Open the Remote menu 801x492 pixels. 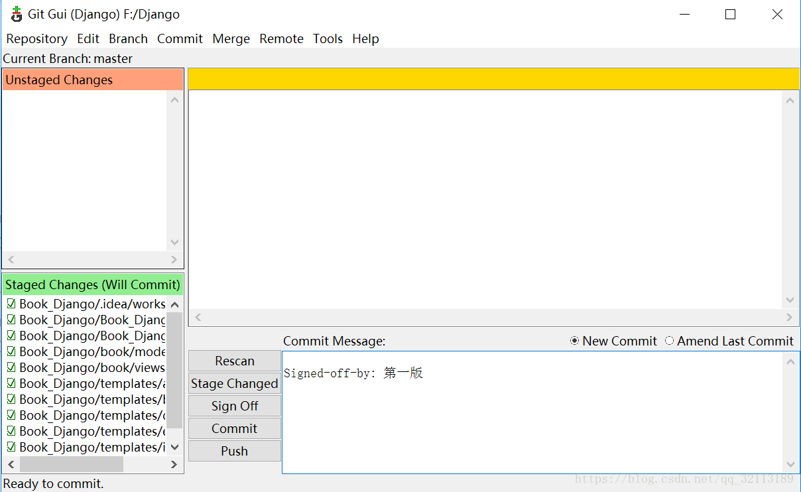point(281,38)
